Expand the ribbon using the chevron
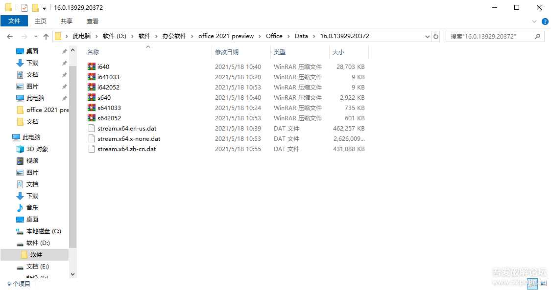Image resolution: width=551 pixels, height=290 pixels. (x=534, y=22)
